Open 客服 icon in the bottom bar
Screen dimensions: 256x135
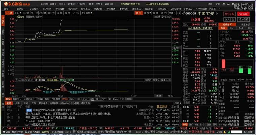click(37, 132)
